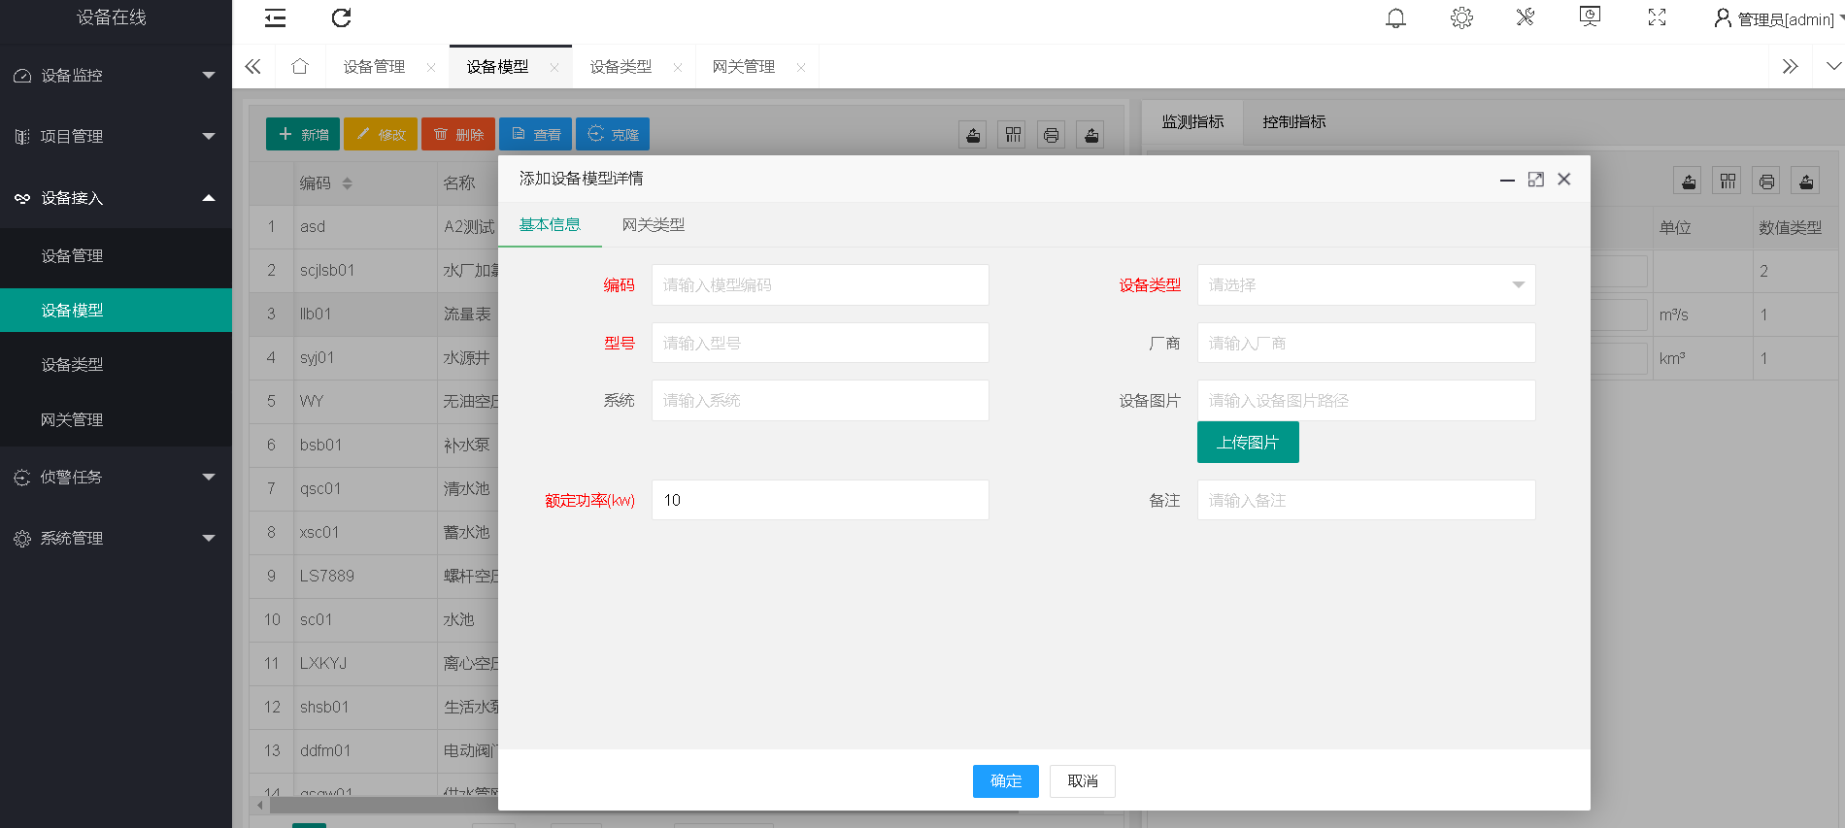
Task: Close the 设备类型 tab
Action: 678,67
